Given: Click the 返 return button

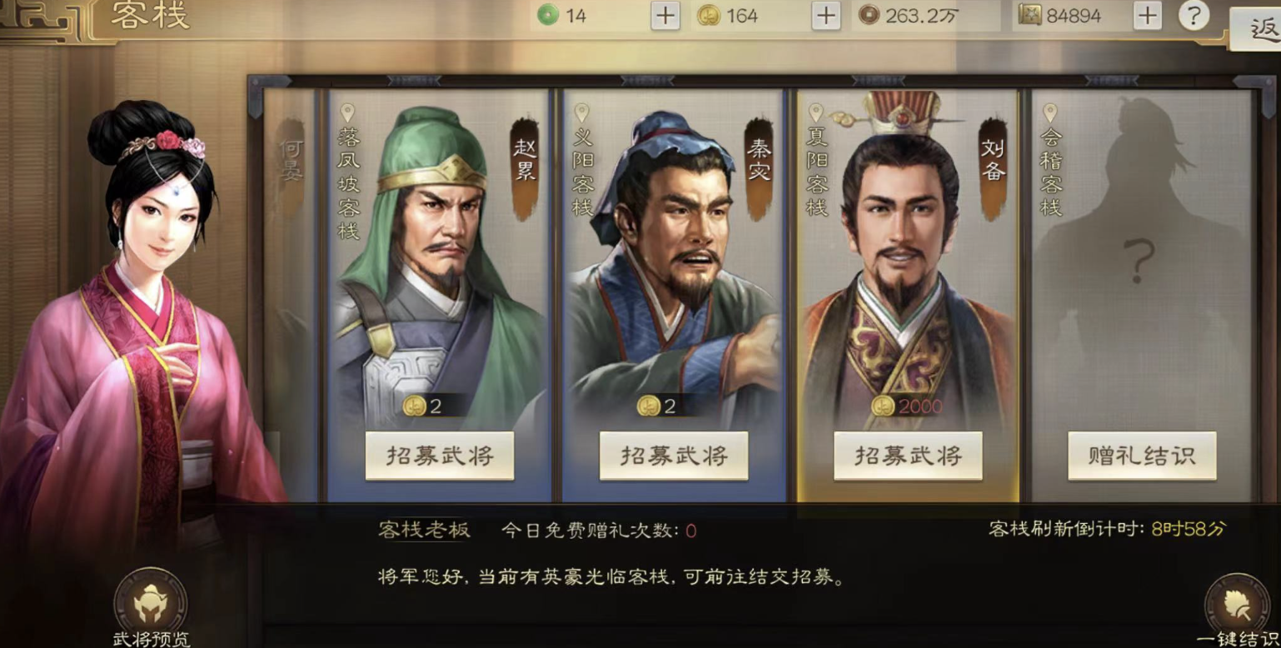Looking at the screenshot, I should pos(1258,30).
